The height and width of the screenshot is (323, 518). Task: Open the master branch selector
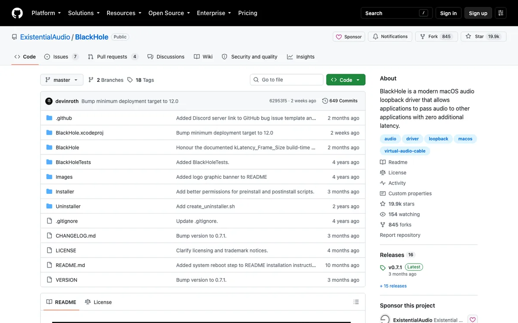(62, 80)
